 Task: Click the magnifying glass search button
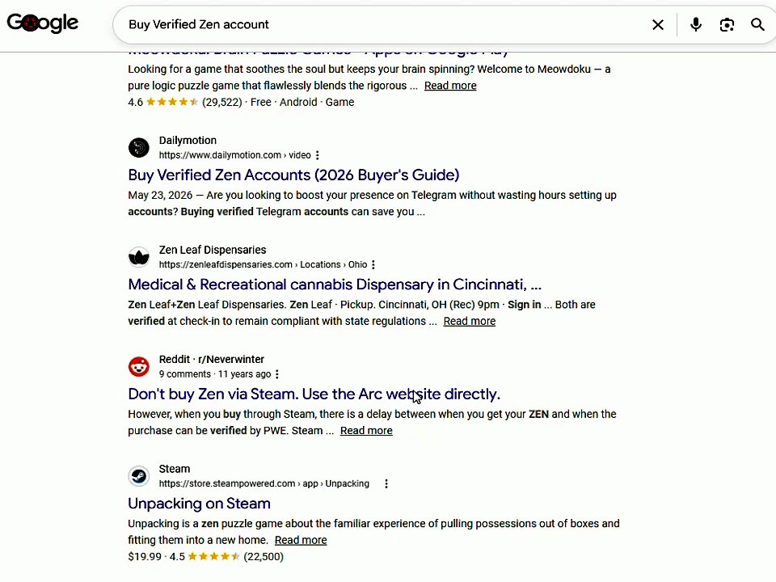click(x=757, y=24)
